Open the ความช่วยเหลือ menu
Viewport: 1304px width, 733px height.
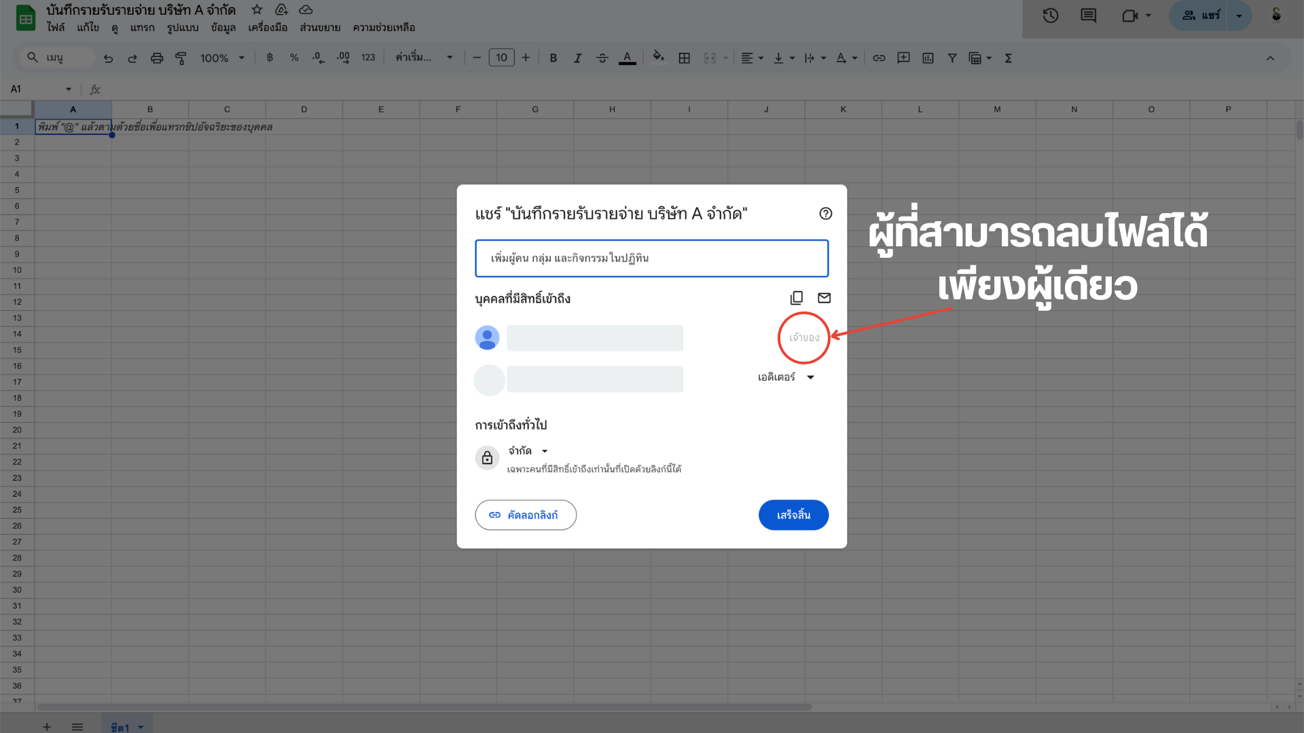(384, 28)
